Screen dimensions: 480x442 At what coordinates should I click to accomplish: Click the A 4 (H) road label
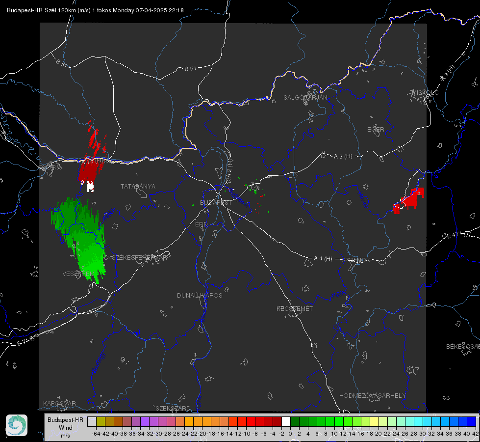point(323,259)
